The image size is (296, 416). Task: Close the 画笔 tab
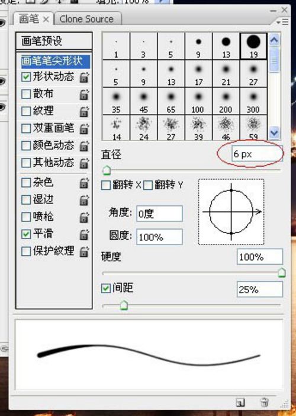click(x=46, y=20)
